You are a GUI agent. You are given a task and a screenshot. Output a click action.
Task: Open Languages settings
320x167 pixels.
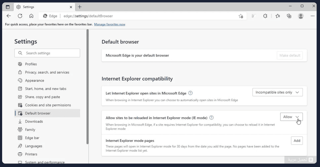click(x=47, y=146)
